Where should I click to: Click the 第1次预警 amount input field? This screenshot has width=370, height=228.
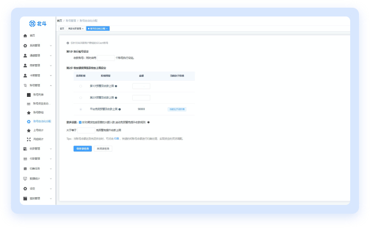(141, 86)
